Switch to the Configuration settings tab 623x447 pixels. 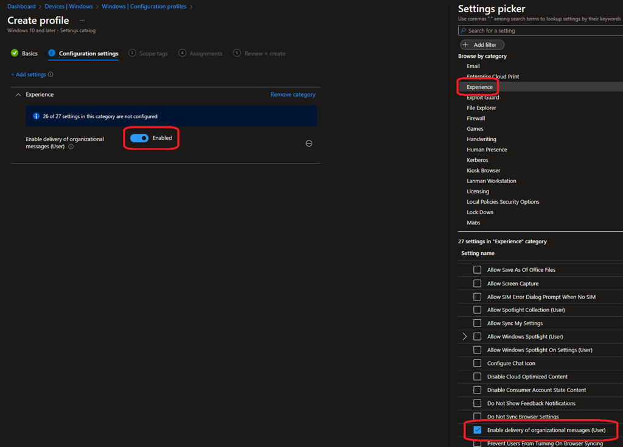[88, 54]
